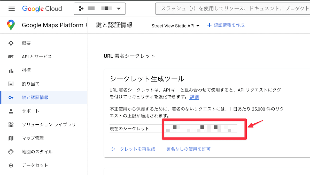Click the シークレット生成ツール heading
Image resolution: width=310 pixels, height=175 pixels.
147,79
